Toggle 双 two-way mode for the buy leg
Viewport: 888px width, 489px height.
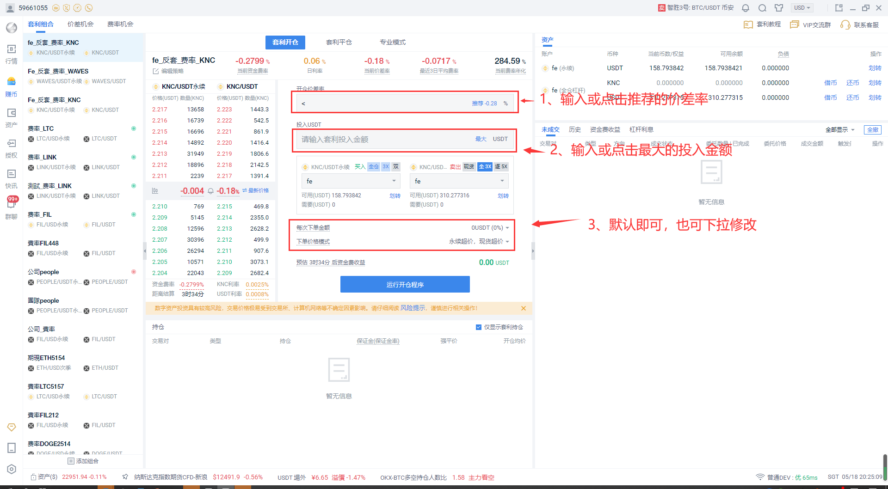point(396,167)
